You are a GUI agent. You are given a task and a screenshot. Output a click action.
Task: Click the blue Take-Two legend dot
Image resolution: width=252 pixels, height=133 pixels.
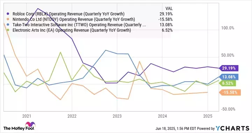8,25
